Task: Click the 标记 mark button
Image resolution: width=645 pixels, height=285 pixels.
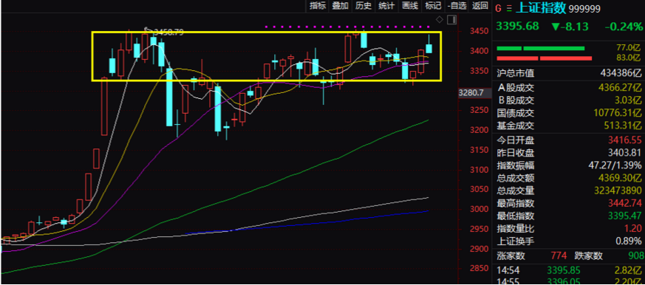Action: 433,6
